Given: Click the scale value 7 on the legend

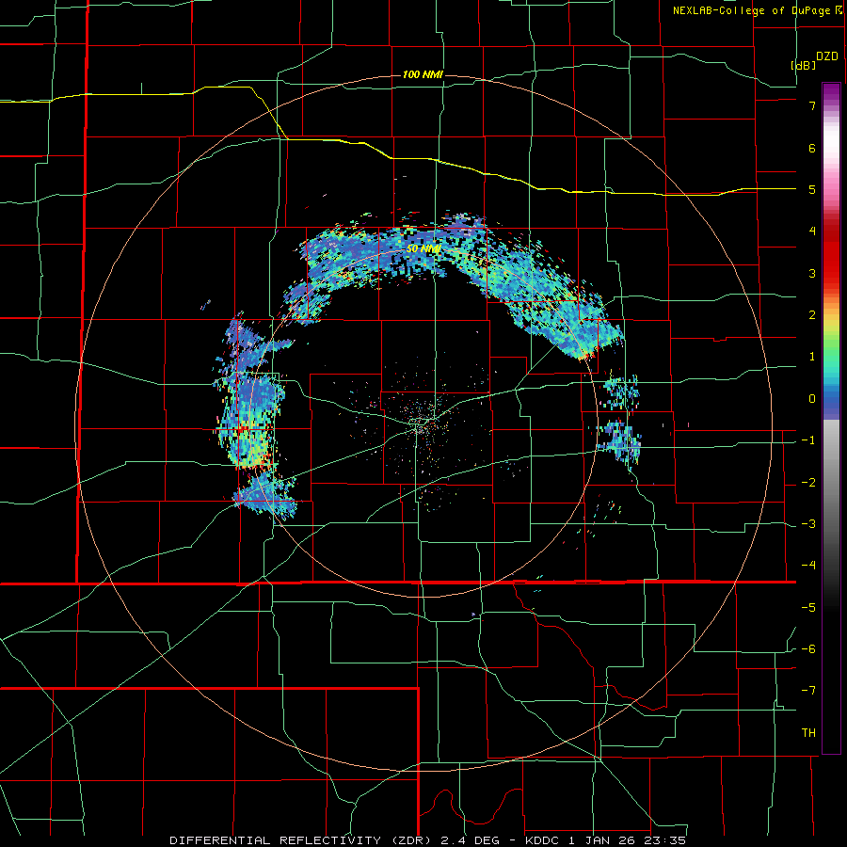Looking at the screenshot, I should (x=812, y=105).
